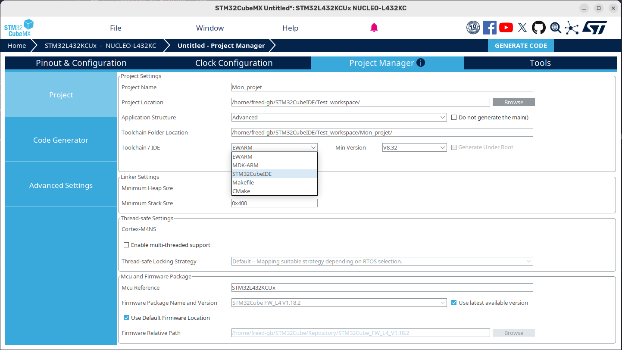
Task: Click the Thread-safe Settings group title
Action: point(147,218)
